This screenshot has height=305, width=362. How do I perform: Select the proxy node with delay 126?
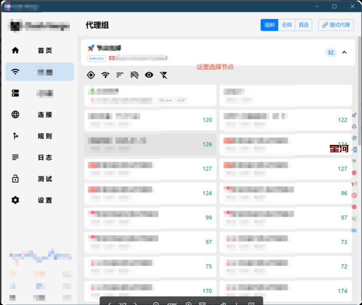point(150,144)
